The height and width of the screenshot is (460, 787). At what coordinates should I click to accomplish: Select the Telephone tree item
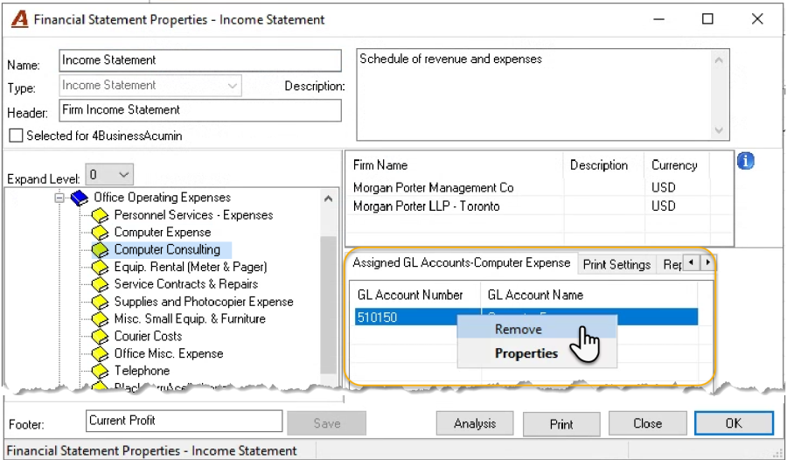[x=142, y=371]
